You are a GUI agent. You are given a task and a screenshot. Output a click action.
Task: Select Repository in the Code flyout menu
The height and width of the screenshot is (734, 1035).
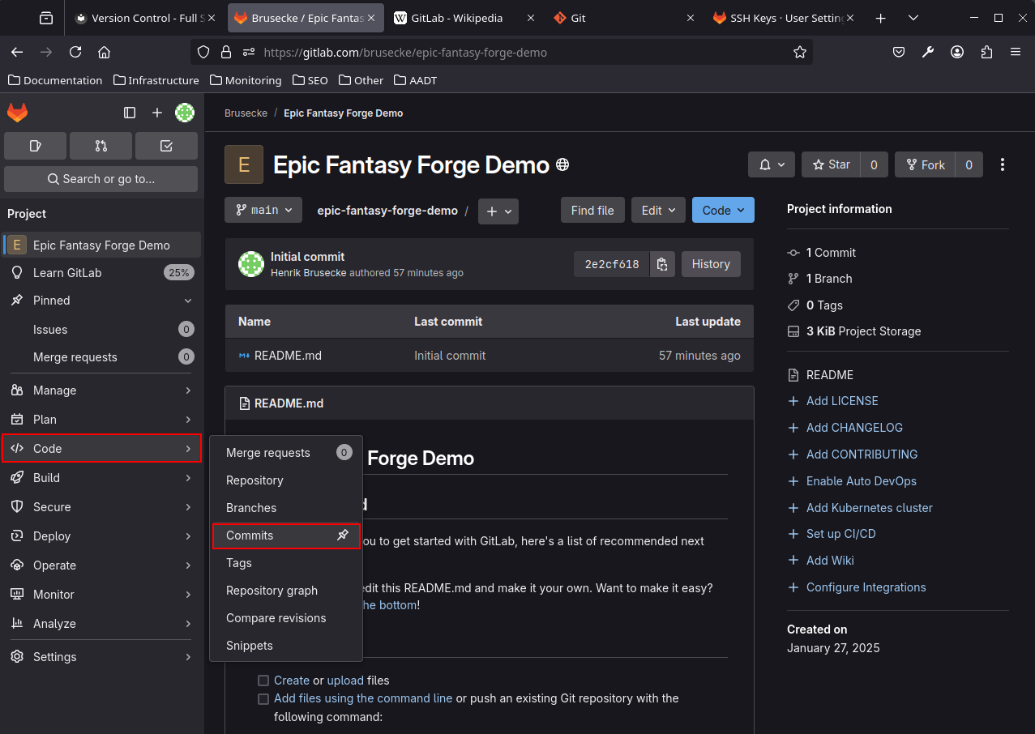286,480
